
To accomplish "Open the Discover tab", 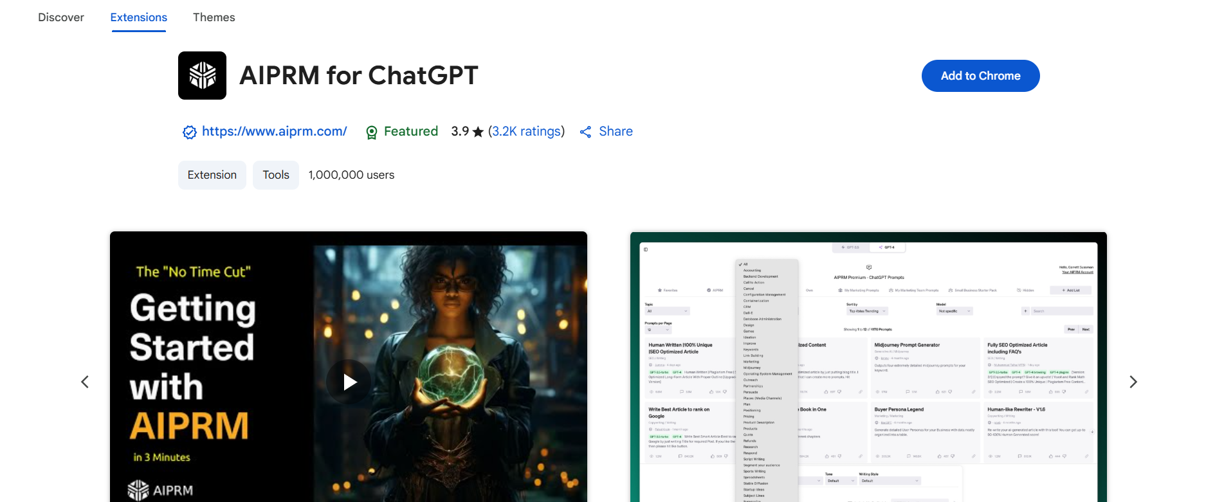I will pos(61,17).
